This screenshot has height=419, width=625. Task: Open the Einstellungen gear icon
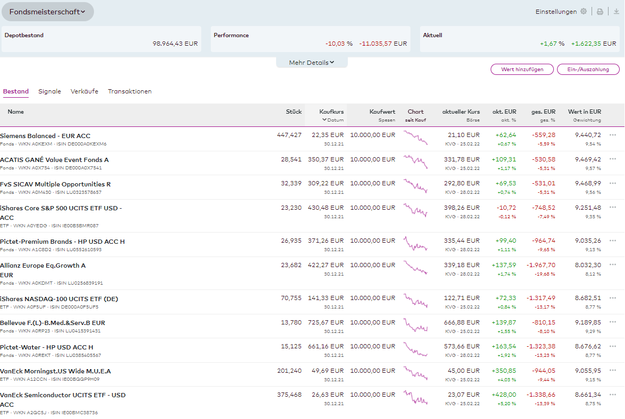pos(584,12)
